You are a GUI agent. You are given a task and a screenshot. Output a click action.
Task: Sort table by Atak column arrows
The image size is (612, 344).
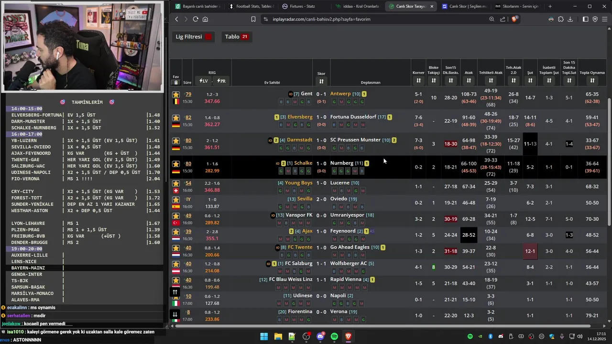[469, 80]
